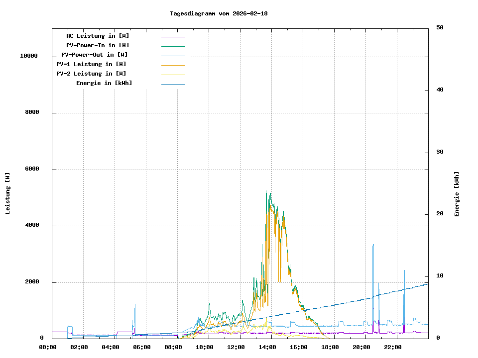Click the chart title Tagesdiagramm vom 2026-02-18
Image resolution: width=478 pixels, height=358 pixels.
[219, 13]
